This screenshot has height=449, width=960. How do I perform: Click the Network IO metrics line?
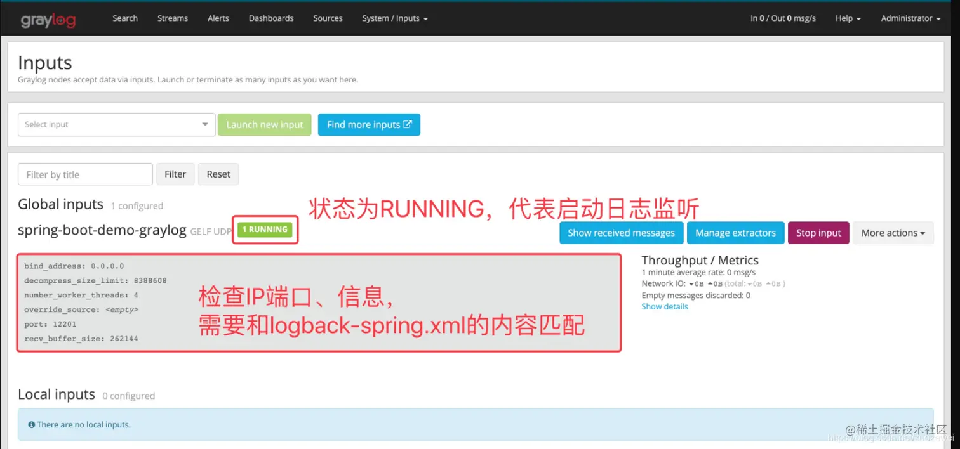pyautogui.click(x=713, y=283)
